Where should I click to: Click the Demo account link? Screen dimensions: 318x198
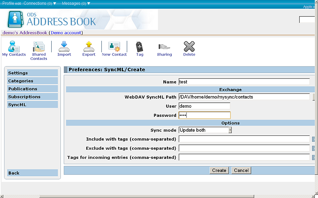coord(66,32)
